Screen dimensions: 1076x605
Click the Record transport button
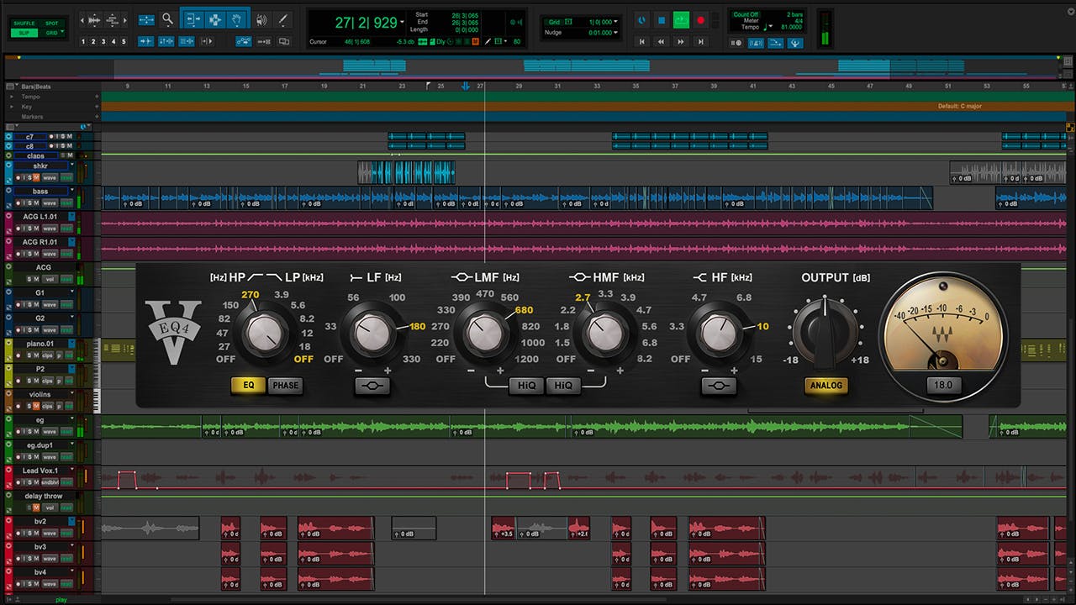[x=700, y=20]
